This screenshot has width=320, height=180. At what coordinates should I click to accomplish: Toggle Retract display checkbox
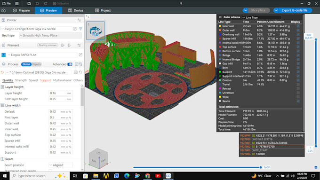click(x=298, y=89)
